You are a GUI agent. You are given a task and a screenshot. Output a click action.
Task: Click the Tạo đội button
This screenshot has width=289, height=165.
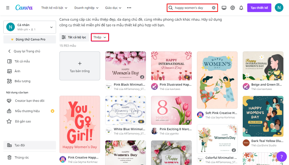coord(30,145)
